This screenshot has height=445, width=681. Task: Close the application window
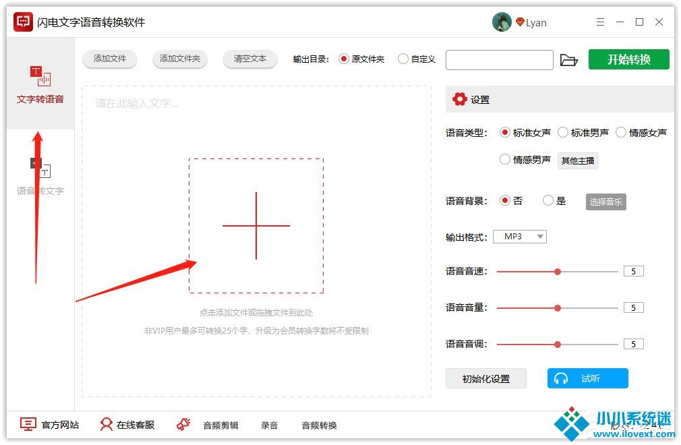tap(659, 22)
